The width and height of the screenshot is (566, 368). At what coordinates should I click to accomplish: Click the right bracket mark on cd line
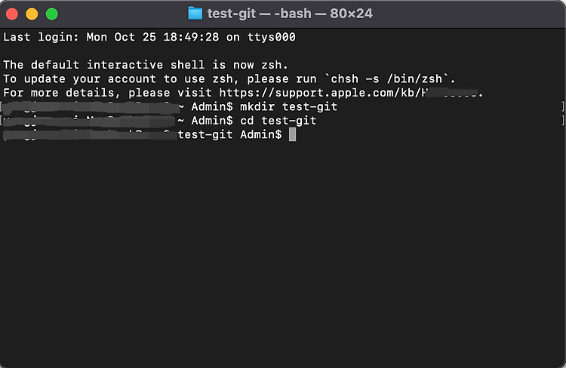click(562, 120)
